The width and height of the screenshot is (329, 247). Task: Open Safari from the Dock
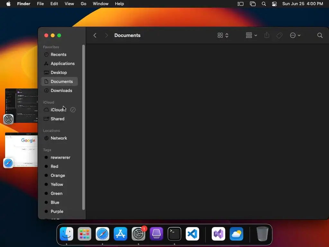pos(102,234)
